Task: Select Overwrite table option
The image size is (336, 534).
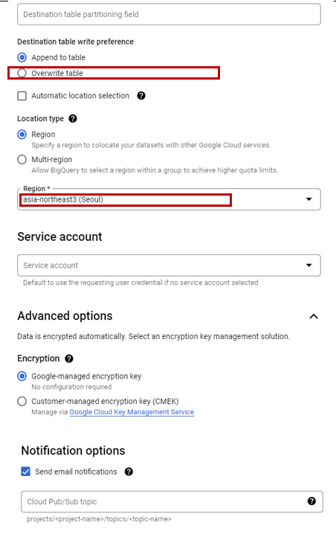Action: click(x=22, y=73)
